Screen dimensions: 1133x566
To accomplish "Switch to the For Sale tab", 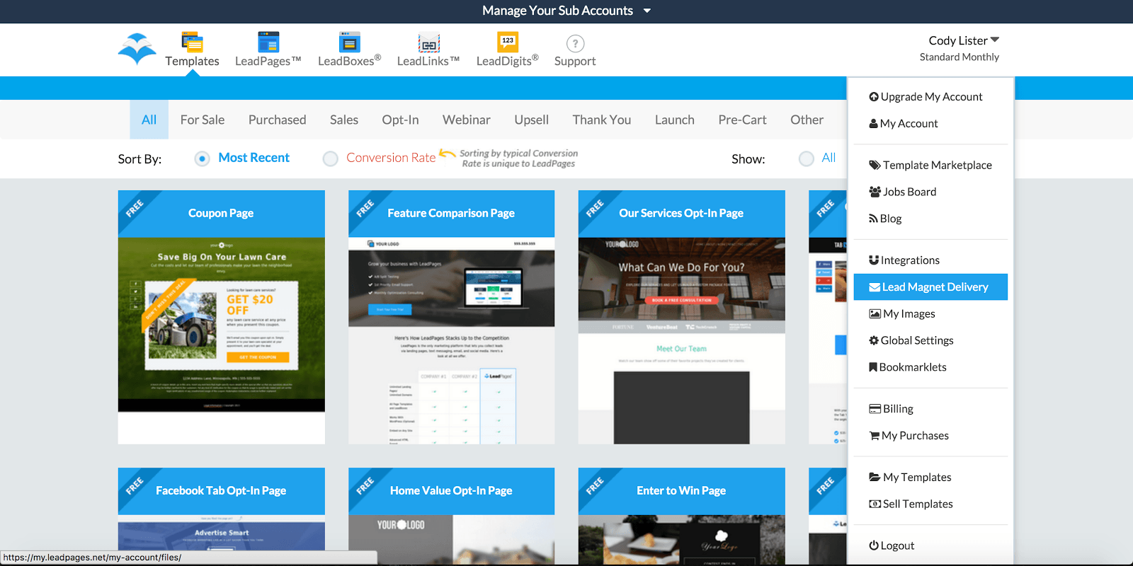I will click(203, 120).
